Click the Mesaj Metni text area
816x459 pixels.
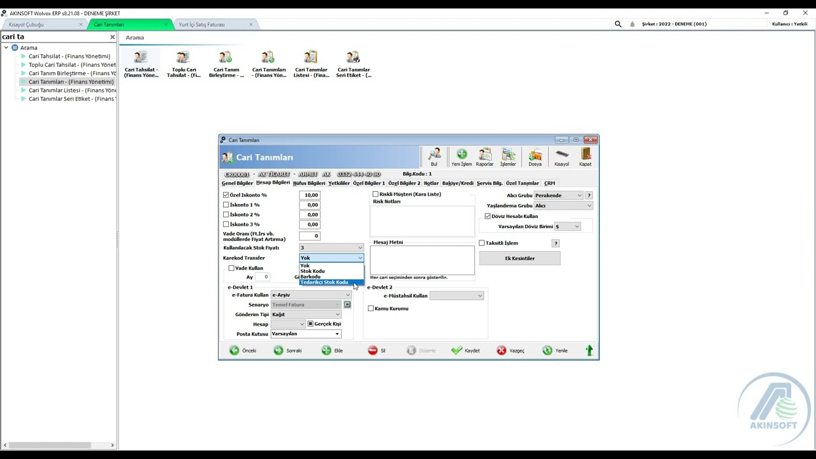(422, 260)
